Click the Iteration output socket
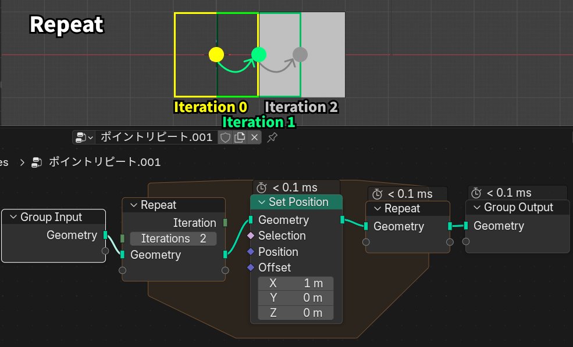 click(x=225, y=222)
